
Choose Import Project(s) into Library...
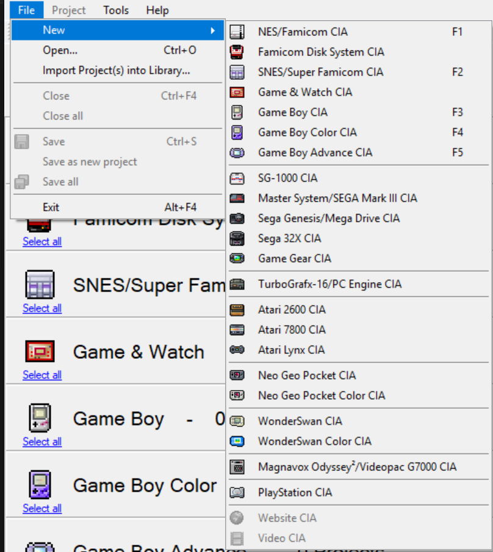(x=118, y=71)
